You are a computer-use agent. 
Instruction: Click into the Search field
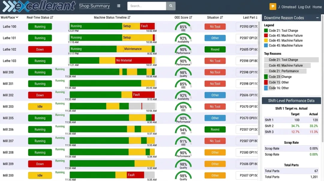[147, 6]
